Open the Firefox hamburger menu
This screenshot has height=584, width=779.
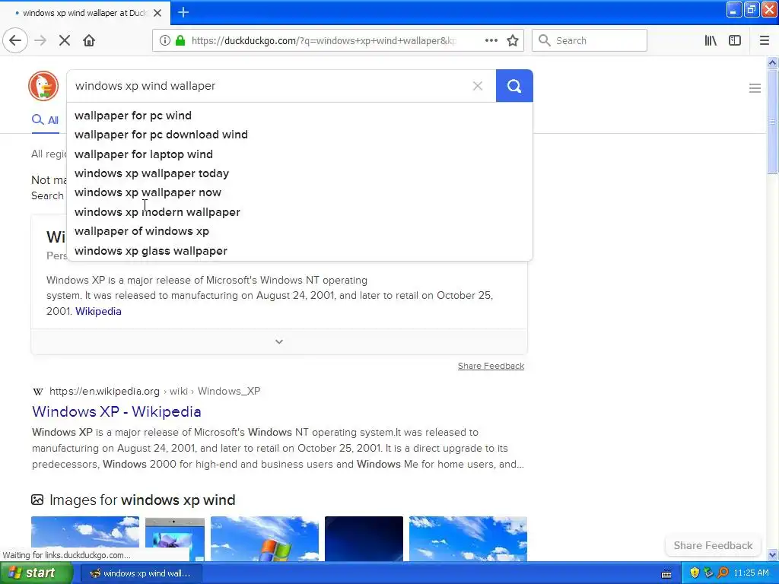(765, 41)
